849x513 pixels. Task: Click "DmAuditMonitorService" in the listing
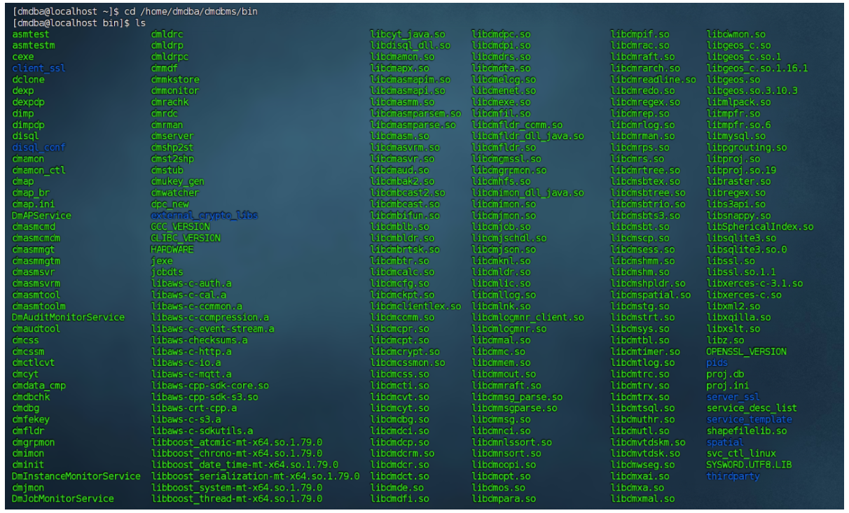point(68,317)
